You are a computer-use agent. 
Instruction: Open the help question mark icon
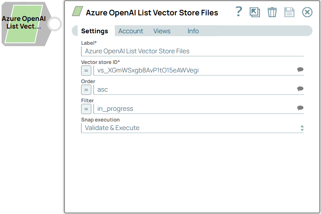[x=239, y=12]
